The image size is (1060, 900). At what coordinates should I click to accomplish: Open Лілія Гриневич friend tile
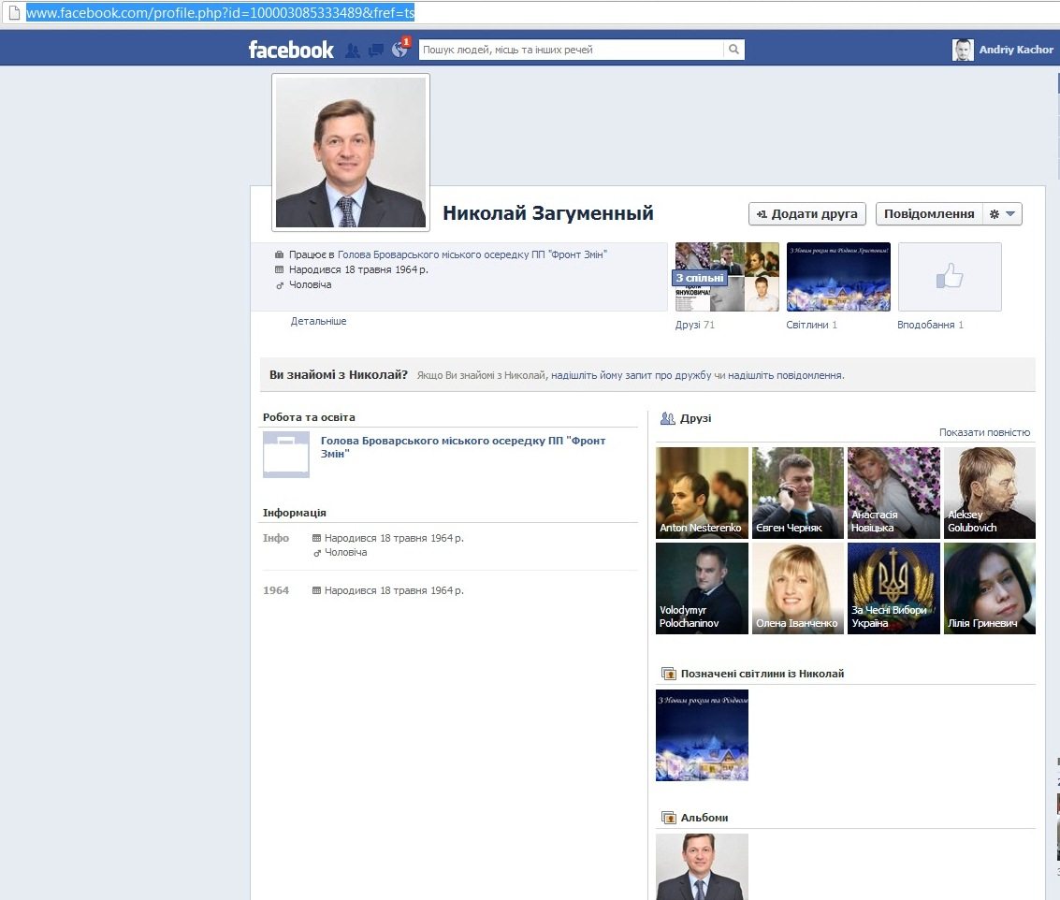coord(990,588)
